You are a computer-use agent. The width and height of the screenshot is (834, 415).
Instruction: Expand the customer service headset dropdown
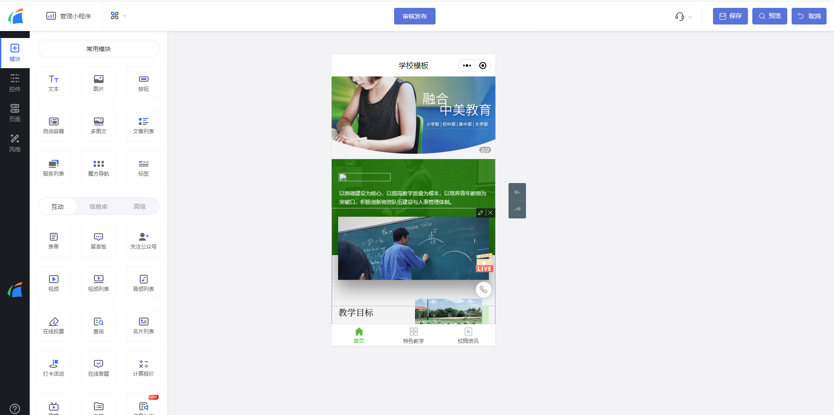pos(684,17)
